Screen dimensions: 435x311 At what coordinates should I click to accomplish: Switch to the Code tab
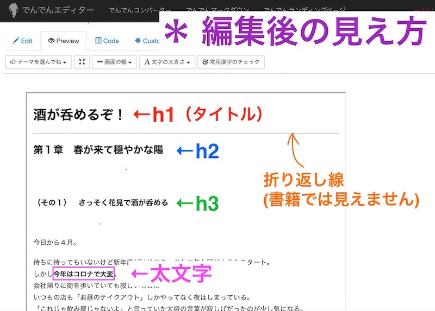point(107,41)
